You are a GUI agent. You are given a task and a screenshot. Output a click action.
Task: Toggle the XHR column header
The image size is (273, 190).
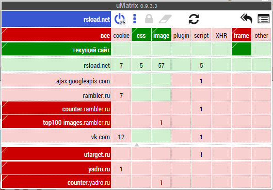point(221,35)
